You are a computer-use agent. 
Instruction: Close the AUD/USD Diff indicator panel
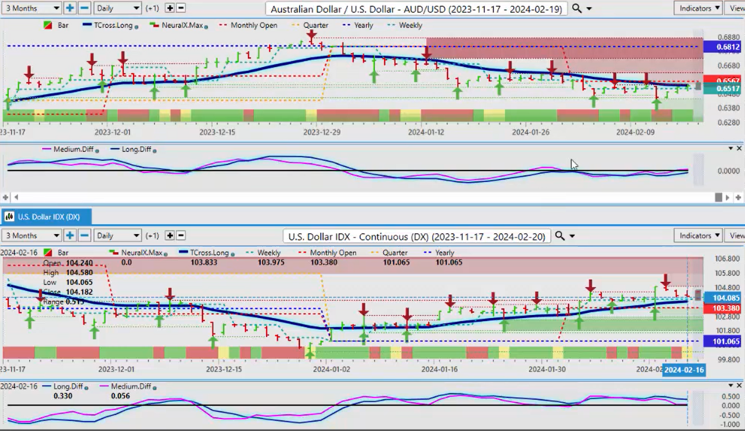click(739, 149)
